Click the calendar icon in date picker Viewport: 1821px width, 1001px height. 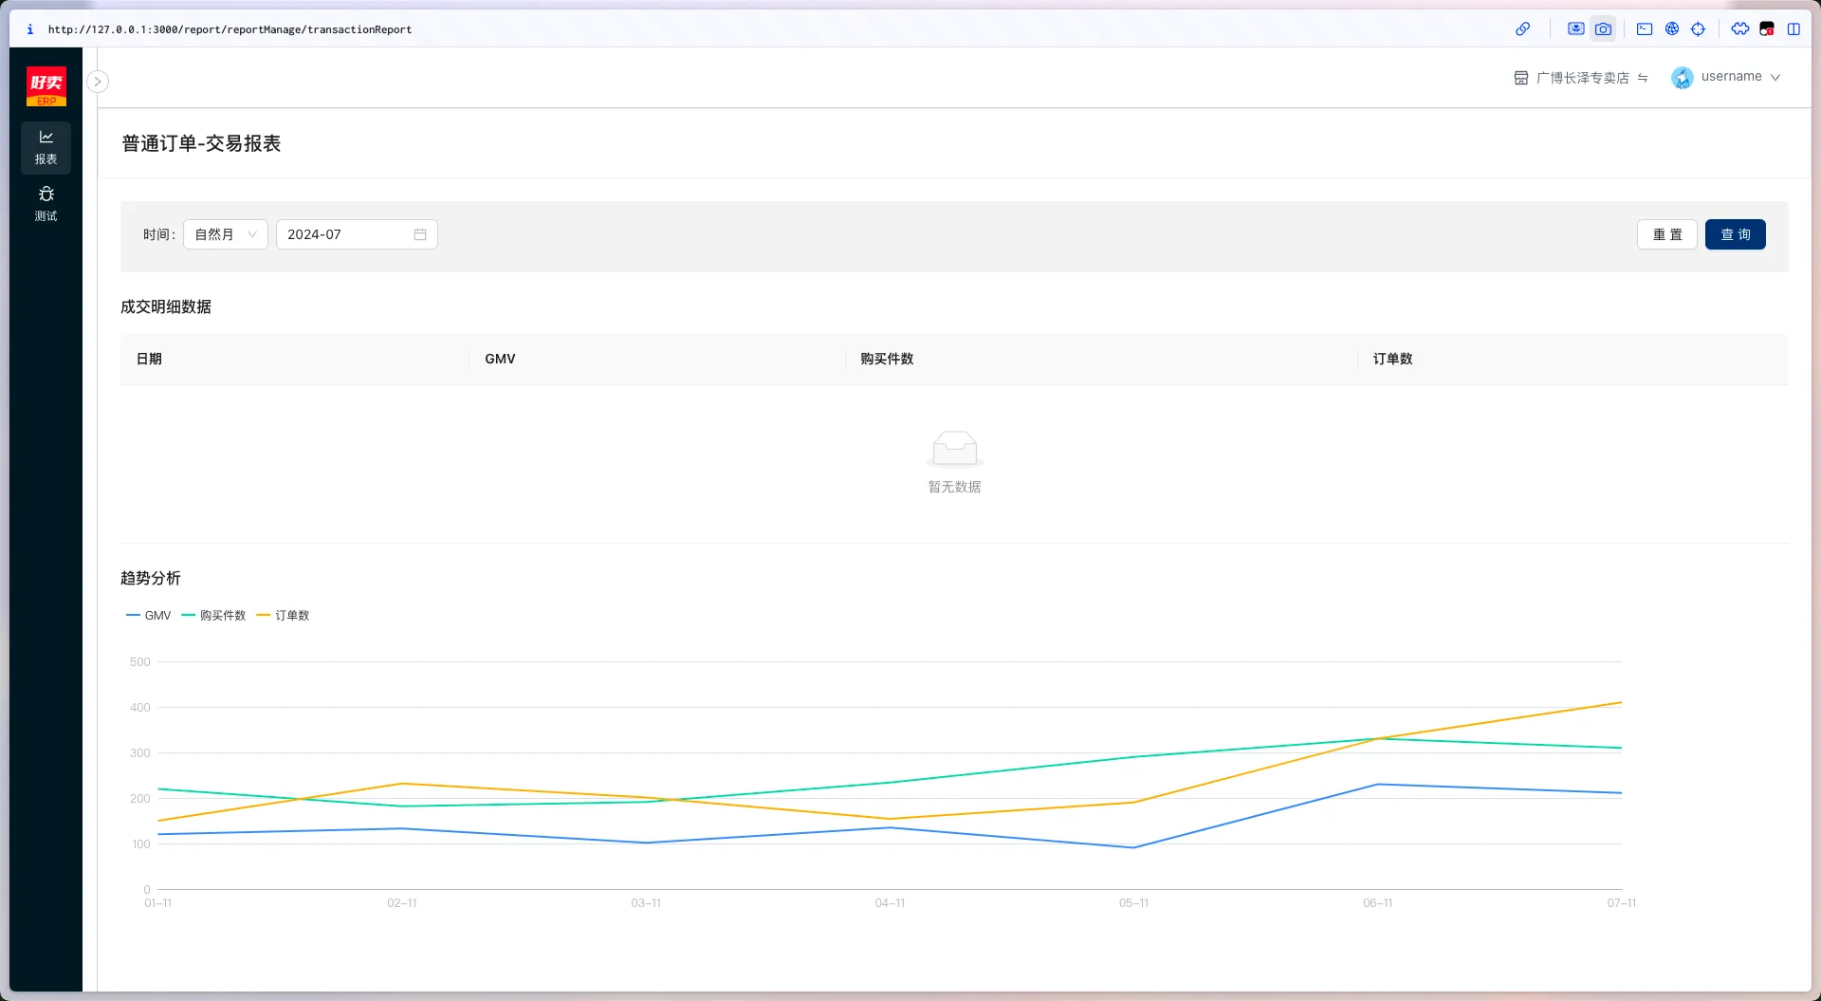[x=420, y=234]
